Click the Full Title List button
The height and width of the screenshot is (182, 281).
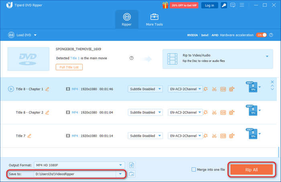pyautogui.click(x=69, y=67)
